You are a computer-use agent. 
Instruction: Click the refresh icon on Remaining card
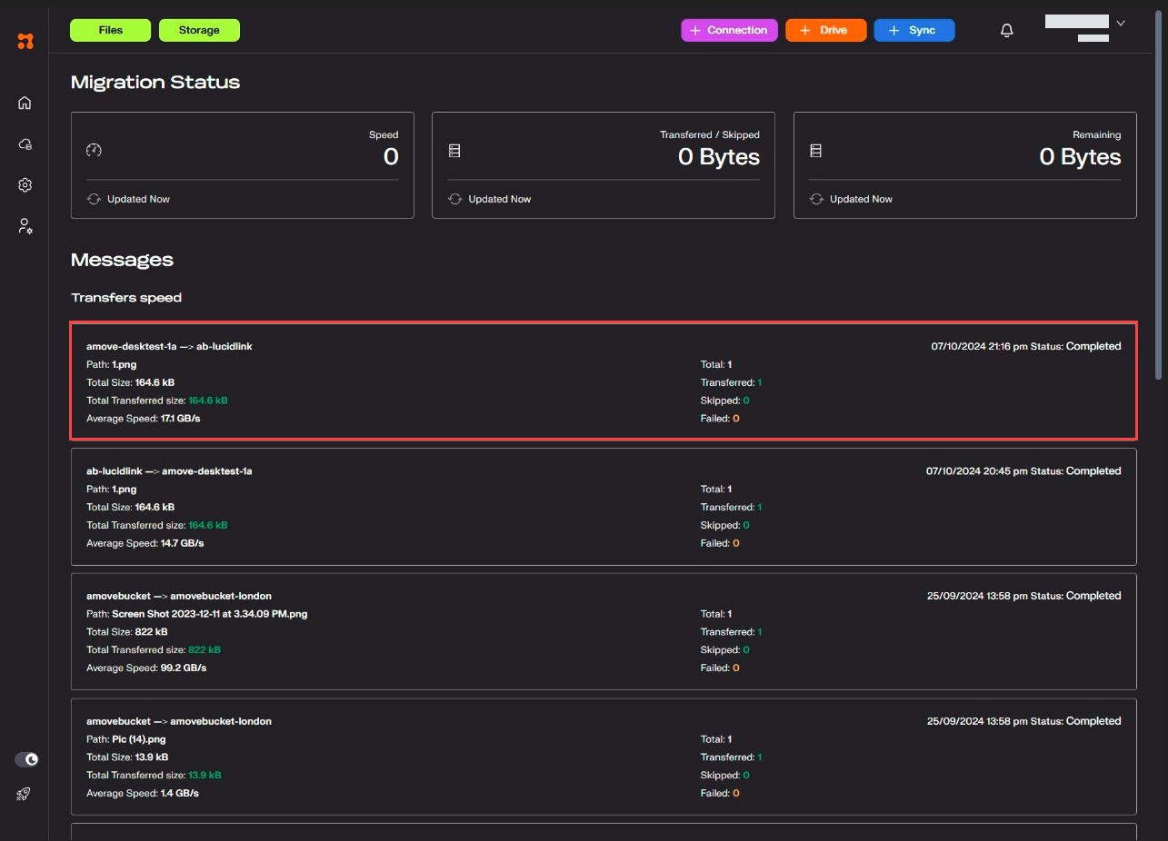tap(815, 199)
